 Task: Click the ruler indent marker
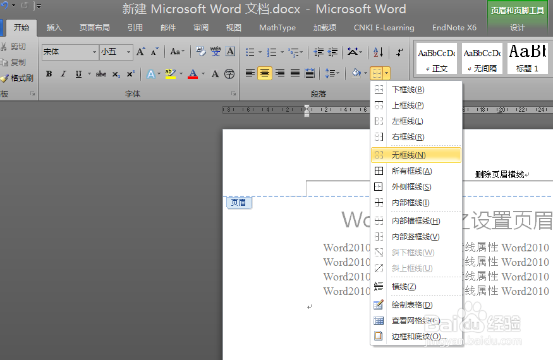pos(307,110)
